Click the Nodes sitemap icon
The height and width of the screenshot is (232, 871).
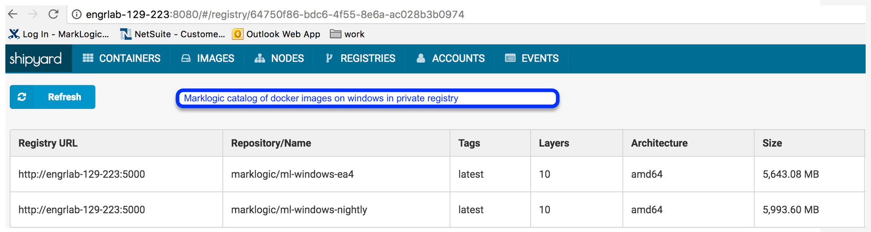click(x=260, y=58)
